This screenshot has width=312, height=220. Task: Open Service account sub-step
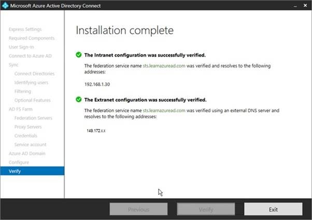pos(30,144)
